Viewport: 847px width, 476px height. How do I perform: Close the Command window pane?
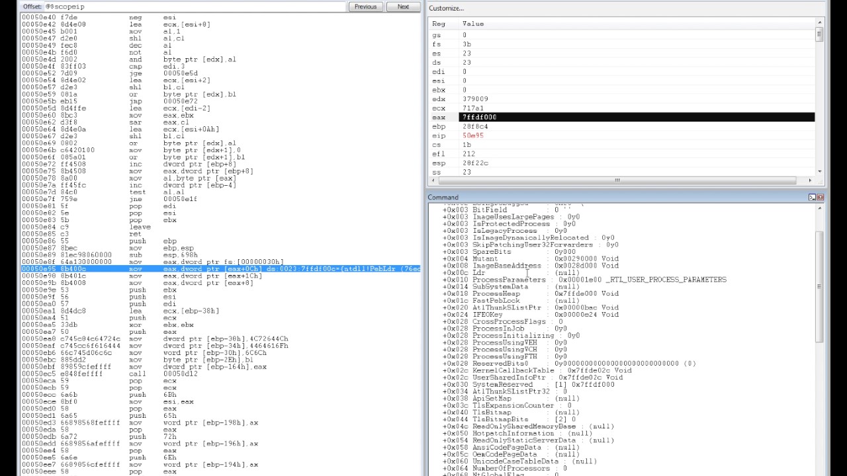point(820,197)
